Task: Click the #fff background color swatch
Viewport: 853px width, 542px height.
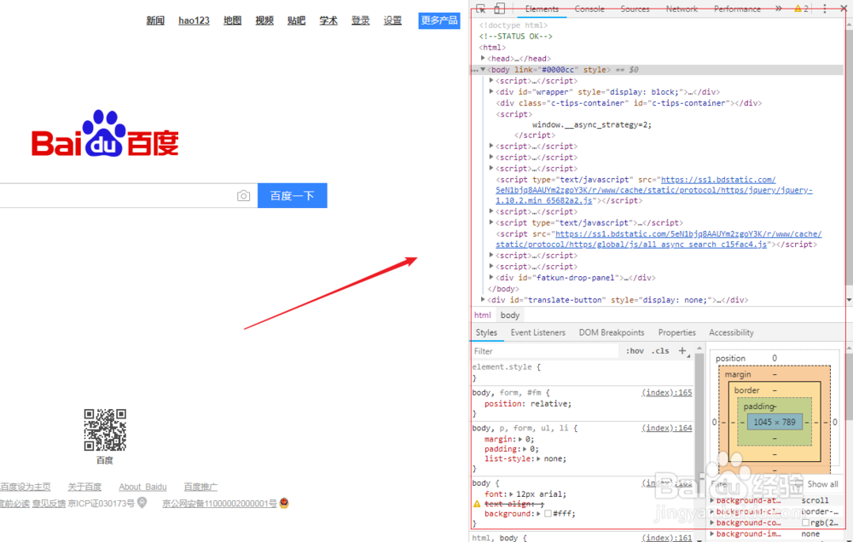Action: click(548, 514)
